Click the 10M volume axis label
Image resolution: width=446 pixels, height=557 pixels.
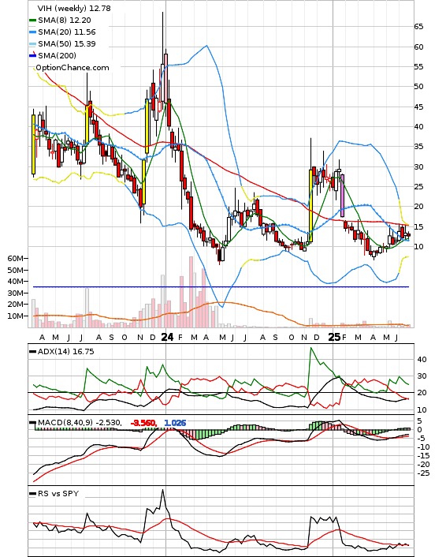tap(15, 316)
